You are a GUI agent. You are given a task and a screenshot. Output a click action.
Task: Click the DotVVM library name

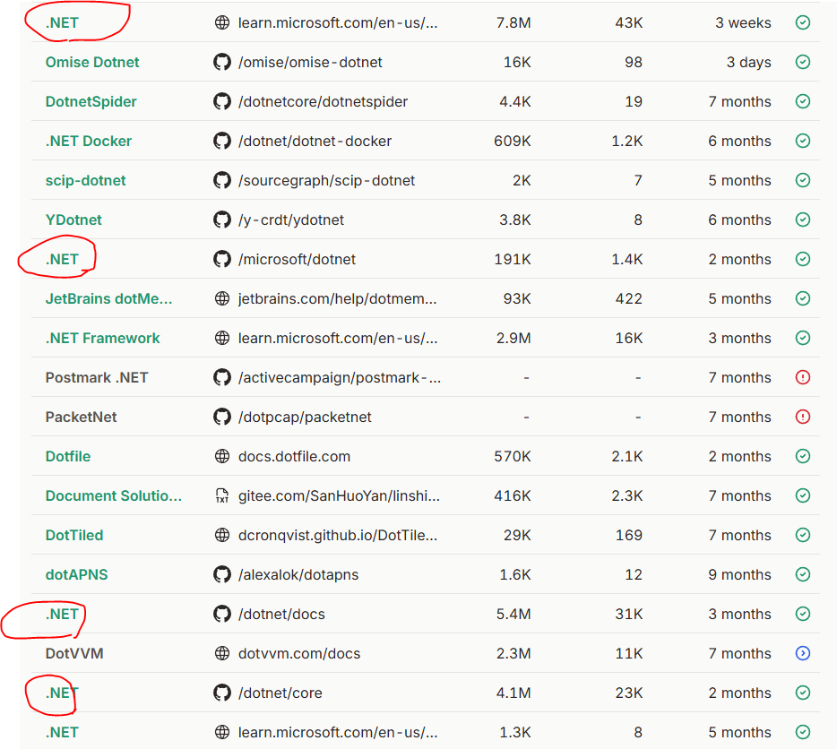tap(74, 653)
